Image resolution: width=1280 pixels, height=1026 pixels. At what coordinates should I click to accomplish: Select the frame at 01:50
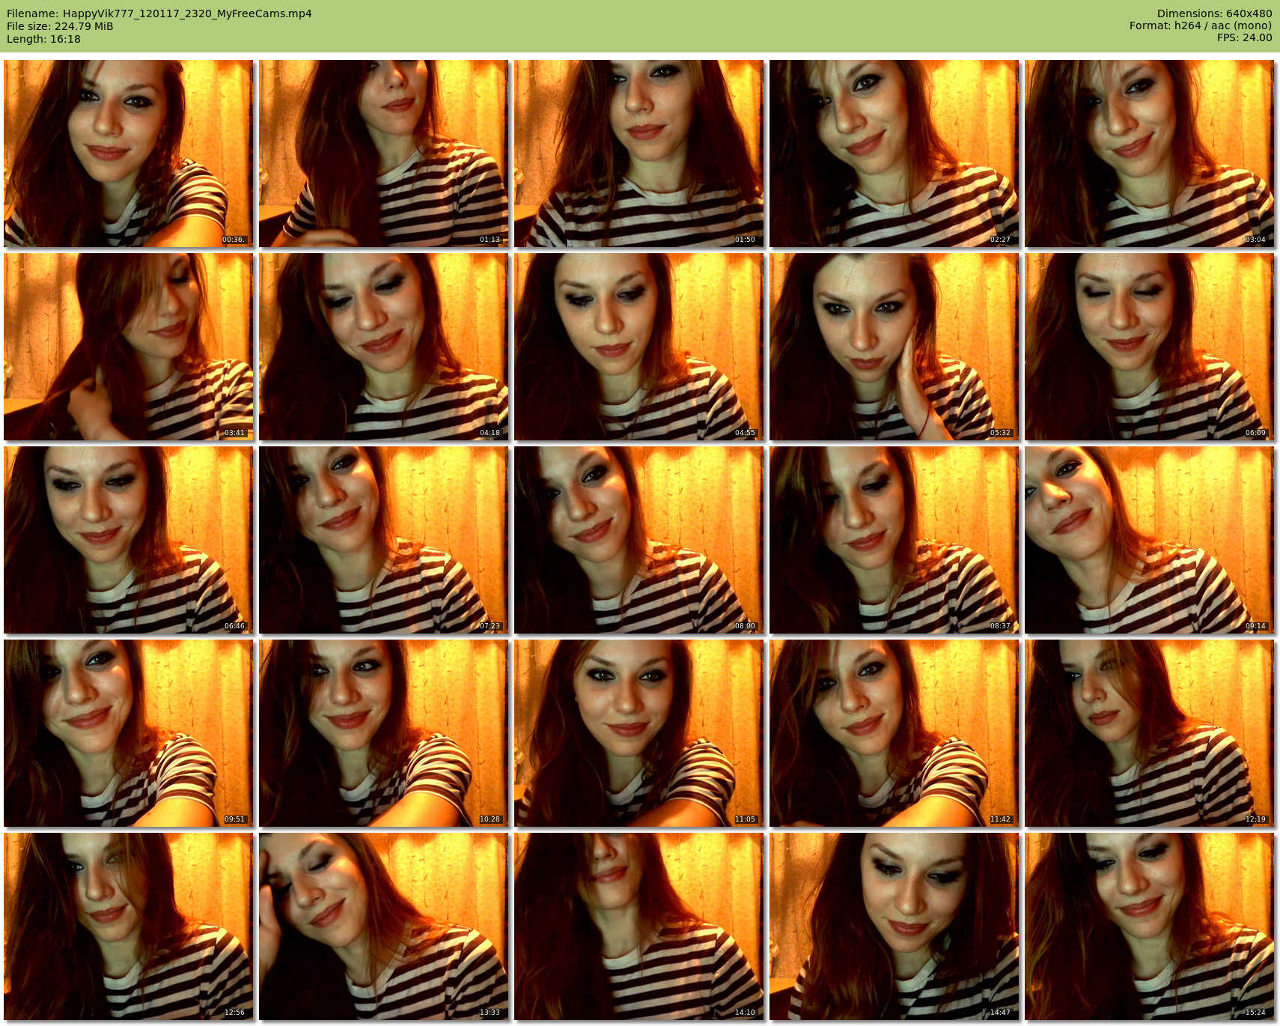coord(639,154)
